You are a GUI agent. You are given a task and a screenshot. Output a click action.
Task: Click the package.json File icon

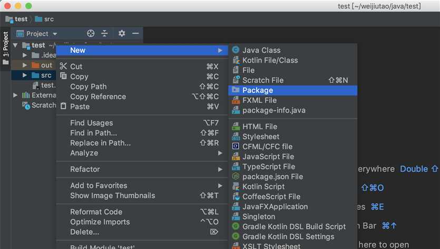236,176
